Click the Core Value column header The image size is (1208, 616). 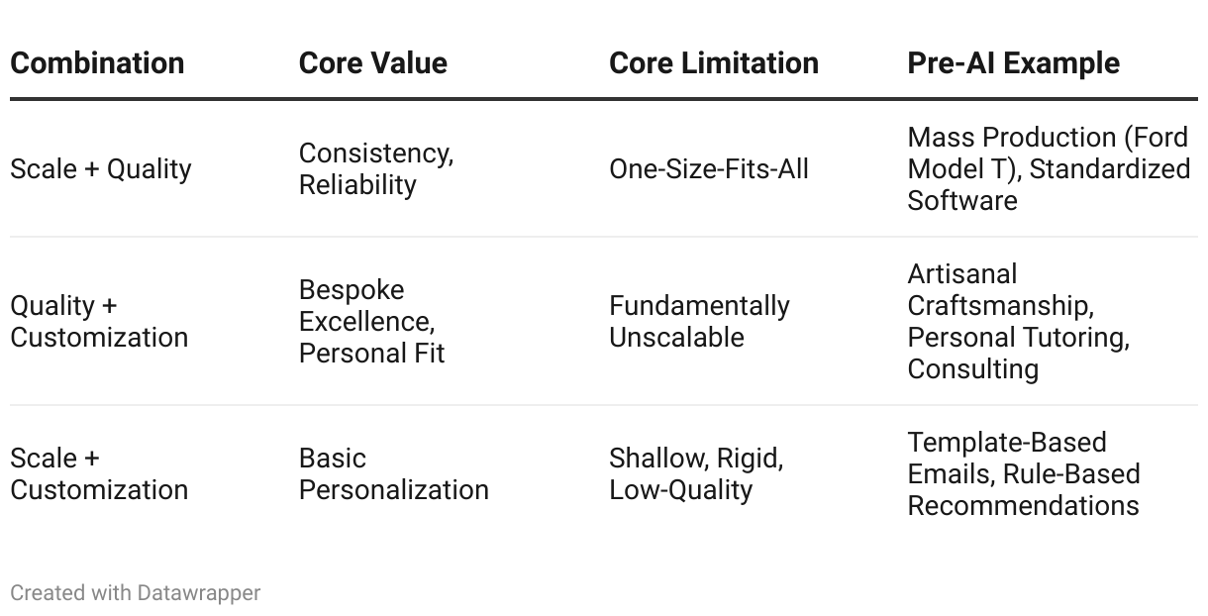[372, 63]
